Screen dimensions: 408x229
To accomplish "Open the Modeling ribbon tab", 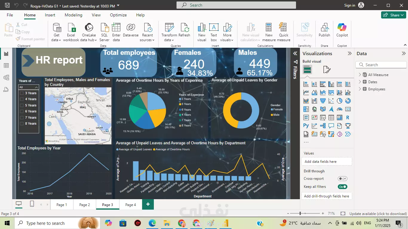I will [x=73, y=15].
